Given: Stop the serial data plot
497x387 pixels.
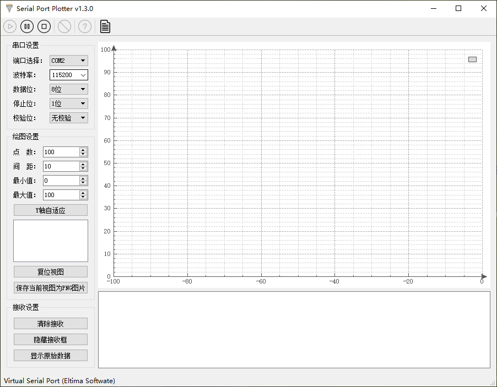Looking at the screenshot, I should coord(44,26).
